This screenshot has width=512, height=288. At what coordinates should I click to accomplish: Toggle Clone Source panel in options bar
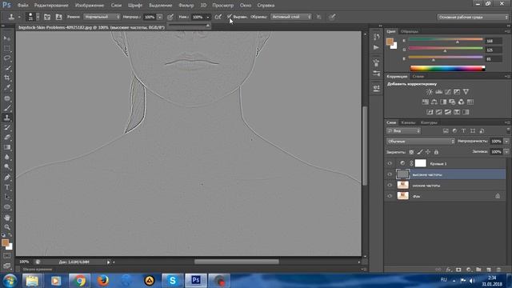(58, 17)
